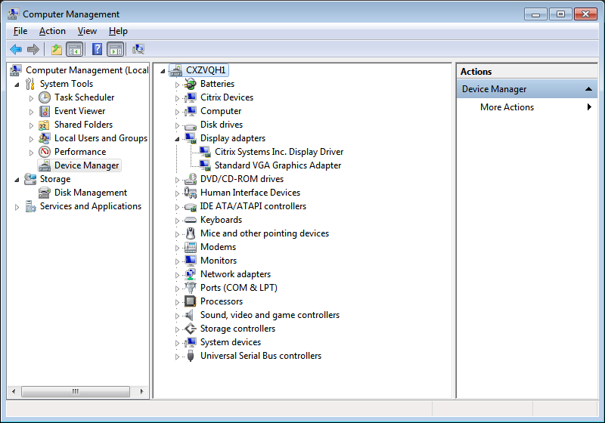The image size is (605, 423).
Task: Expand the Services and Applications node
Action: point(17,207)
